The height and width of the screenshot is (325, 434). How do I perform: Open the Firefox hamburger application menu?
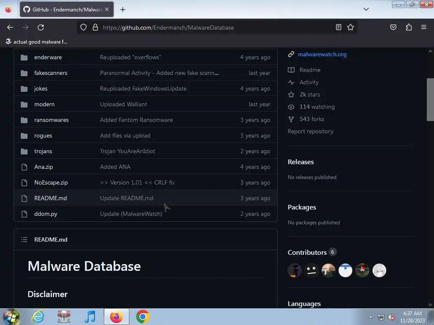[x=423, y=27]
